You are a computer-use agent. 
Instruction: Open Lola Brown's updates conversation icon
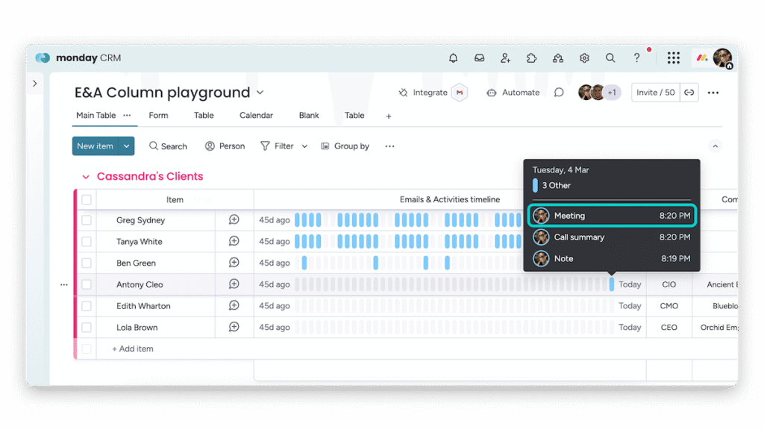[234, 327]
